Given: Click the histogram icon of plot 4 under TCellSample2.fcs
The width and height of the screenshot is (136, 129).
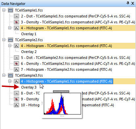Looking at the screenshot, I should coord(16,46).
